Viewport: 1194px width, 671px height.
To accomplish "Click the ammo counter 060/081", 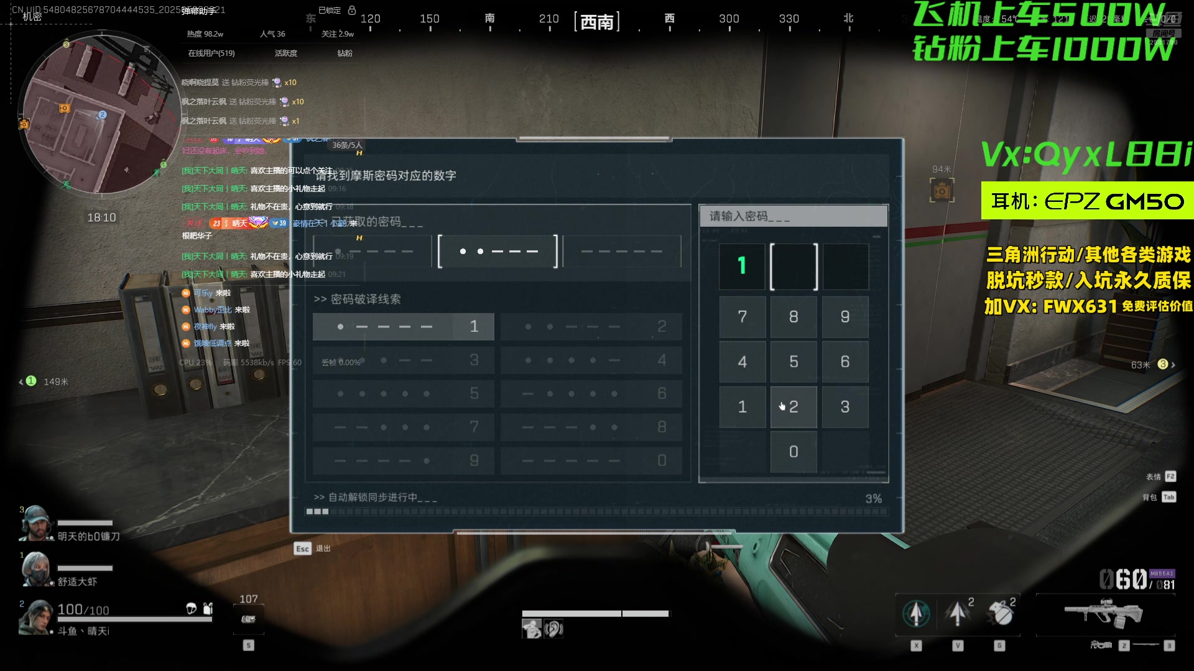I will [1137, 580].
